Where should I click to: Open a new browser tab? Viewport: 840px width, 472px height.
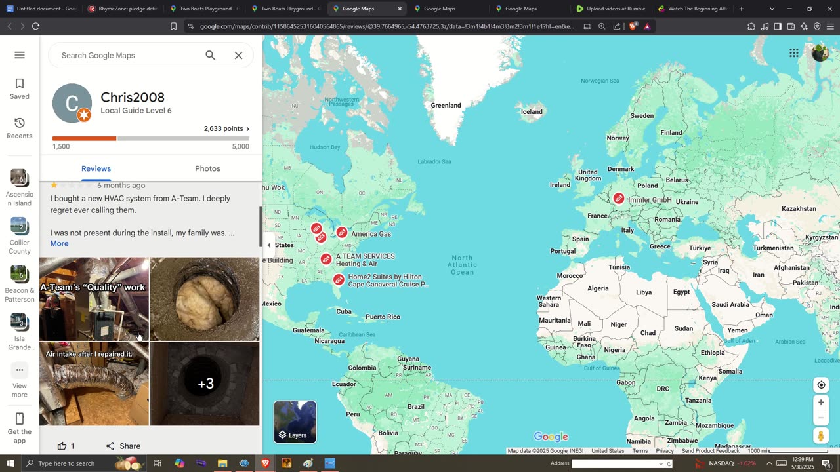[x=742, y=9]
